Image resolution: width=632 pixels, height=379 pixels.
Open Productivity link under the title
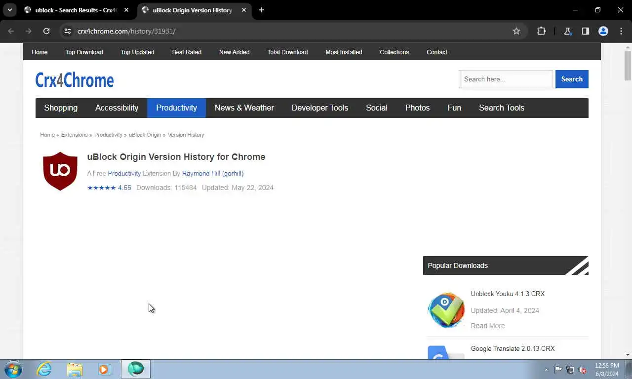click(x=124, y=173)
